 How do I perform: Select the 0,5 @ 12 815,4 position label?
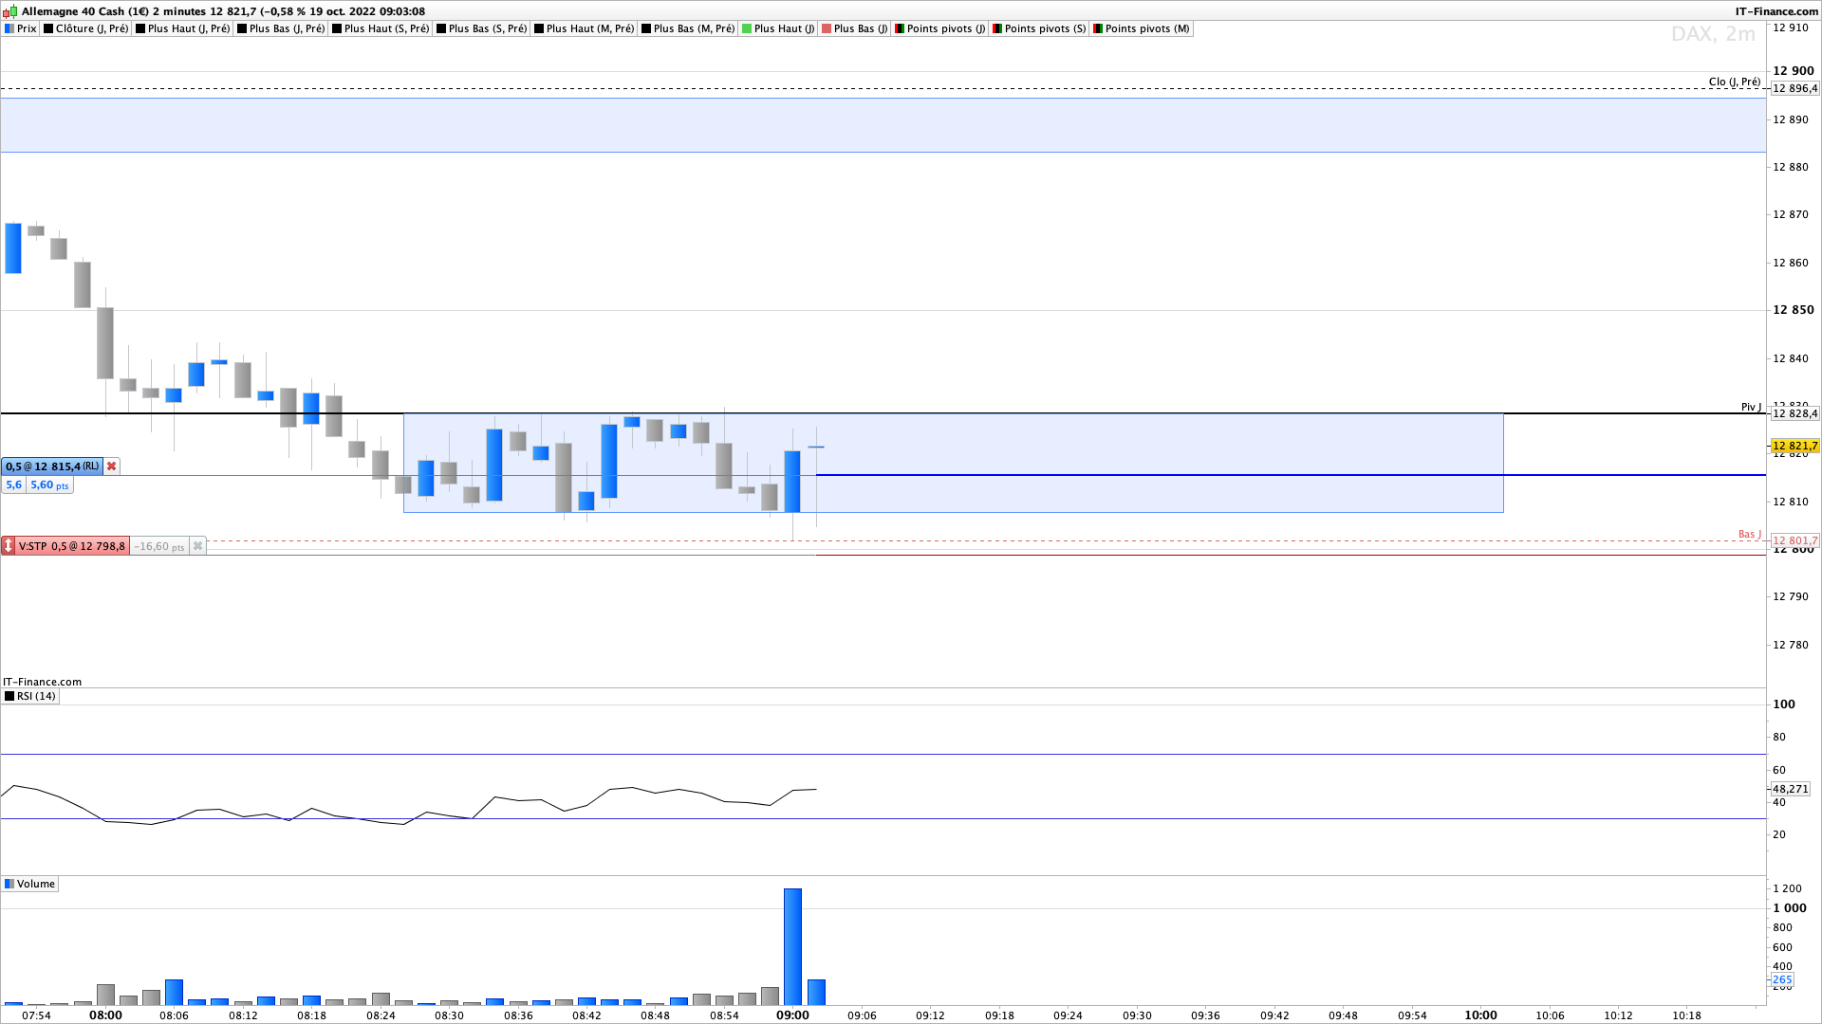coord(51,466)
